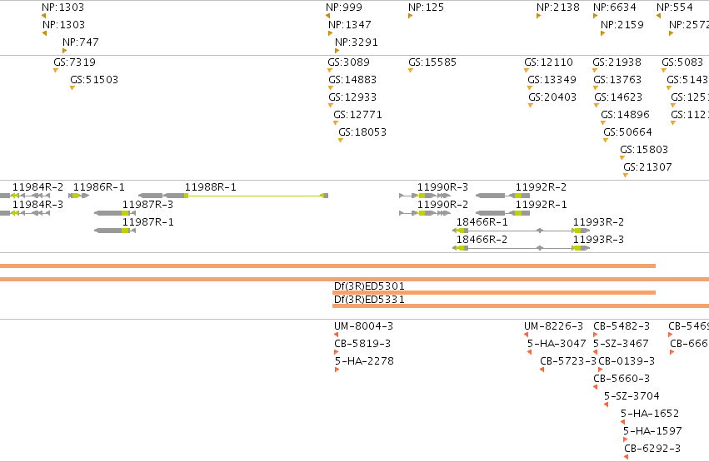709x462 pixels.
Task: Click the NP:125 insertion marker
Action: [x=410, y=16]
